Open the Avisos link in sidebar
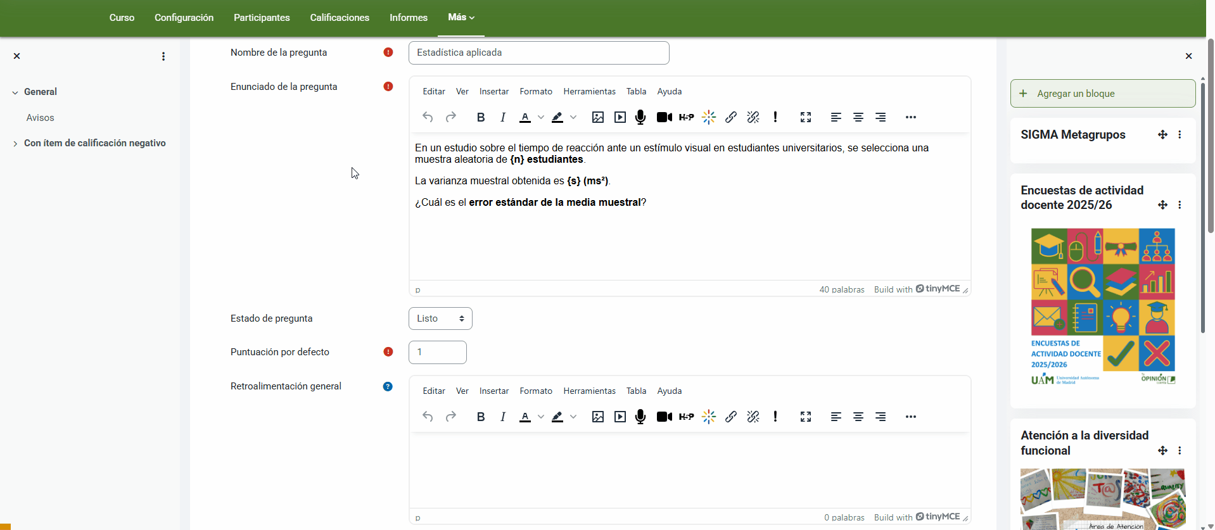 point(40,118)
